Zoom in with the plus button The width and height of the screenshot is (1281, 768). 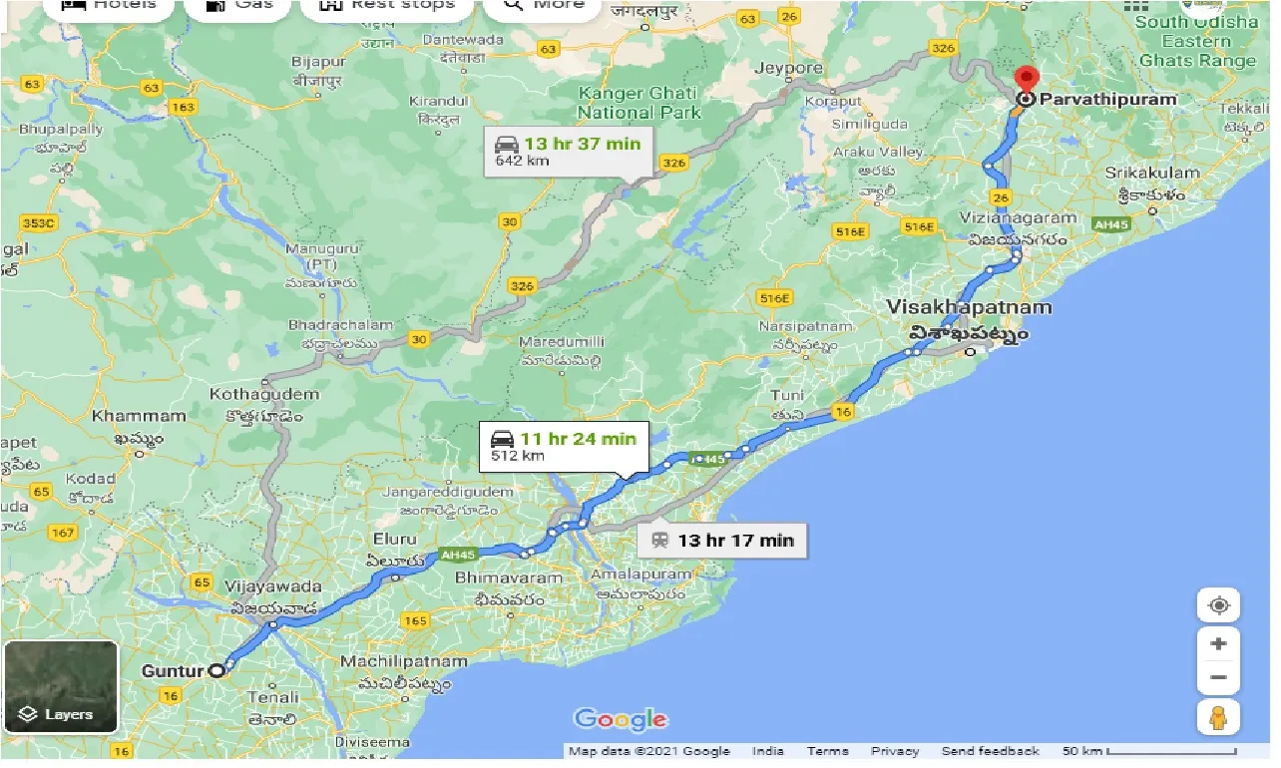(x=1218, y=643)
